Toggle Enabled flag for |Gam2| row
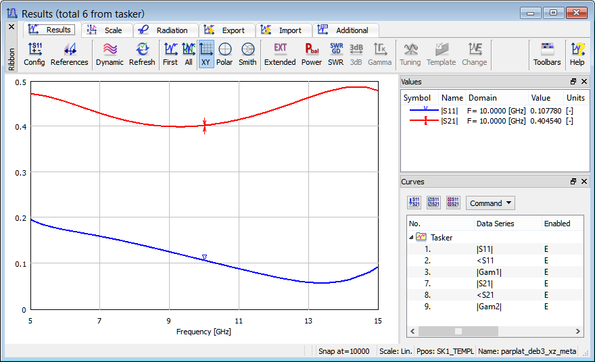 pos(546,306)
